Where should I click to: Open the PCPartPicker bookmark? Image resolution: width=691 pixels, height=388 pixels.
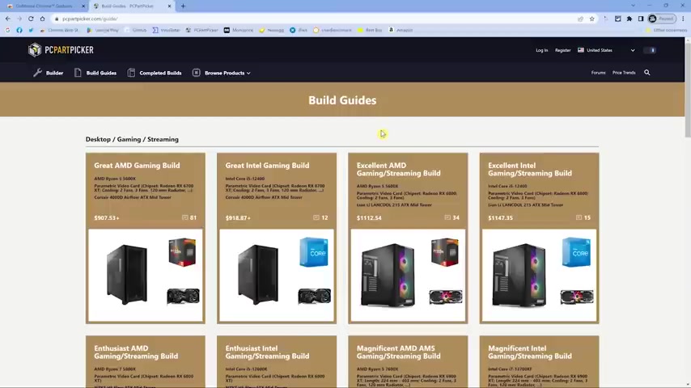[201, 30]
